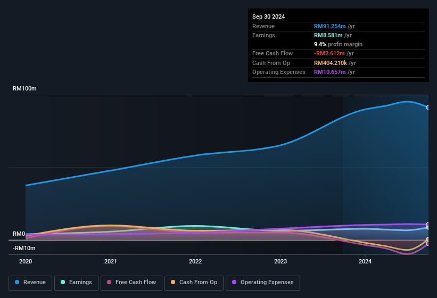Click the 2023 x-axis label
437x298 pixels.
pyautogui.click(x=281, y=261)
